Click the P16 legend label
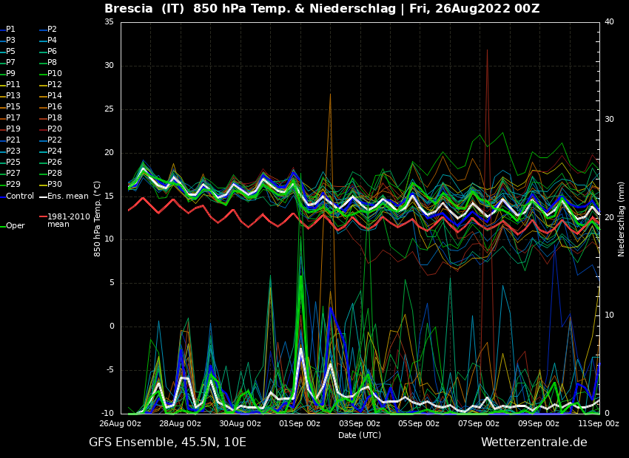The image size is (629, 458). coord(54,107)
